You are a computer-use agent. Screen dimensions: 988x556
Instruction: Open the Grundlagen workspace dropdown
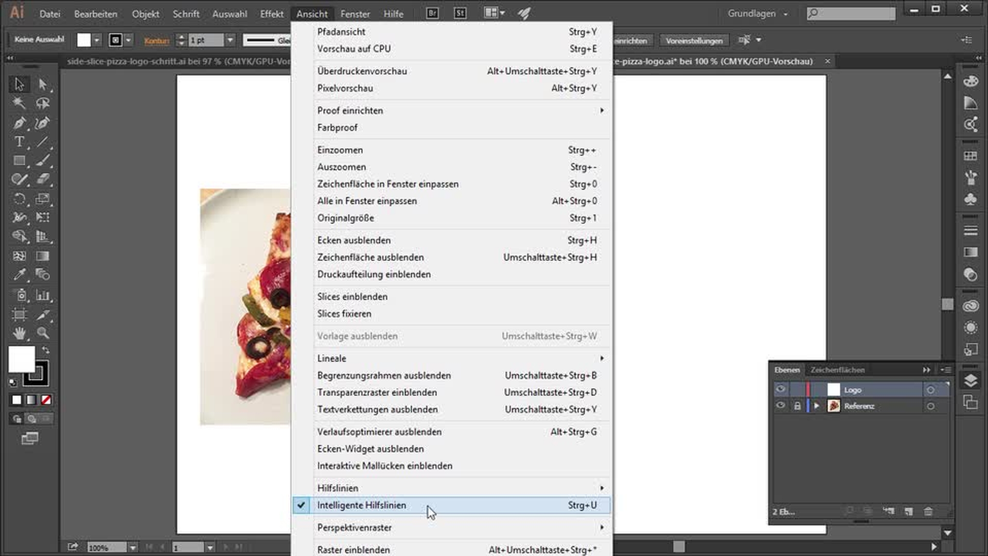pyautogui.click(x=757, y=14)
